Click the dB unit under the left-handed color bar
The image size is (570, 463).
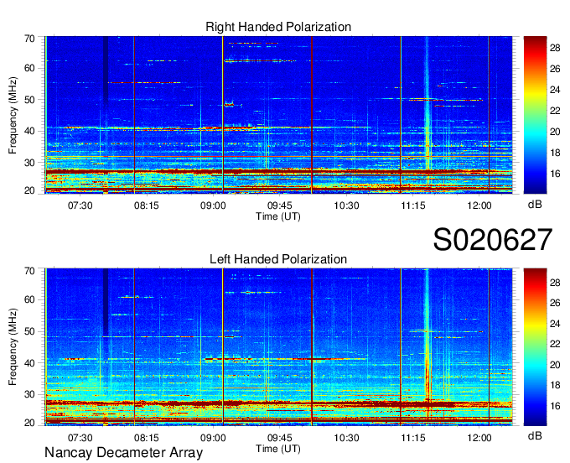pyautogui.click(x=535, y=435)
